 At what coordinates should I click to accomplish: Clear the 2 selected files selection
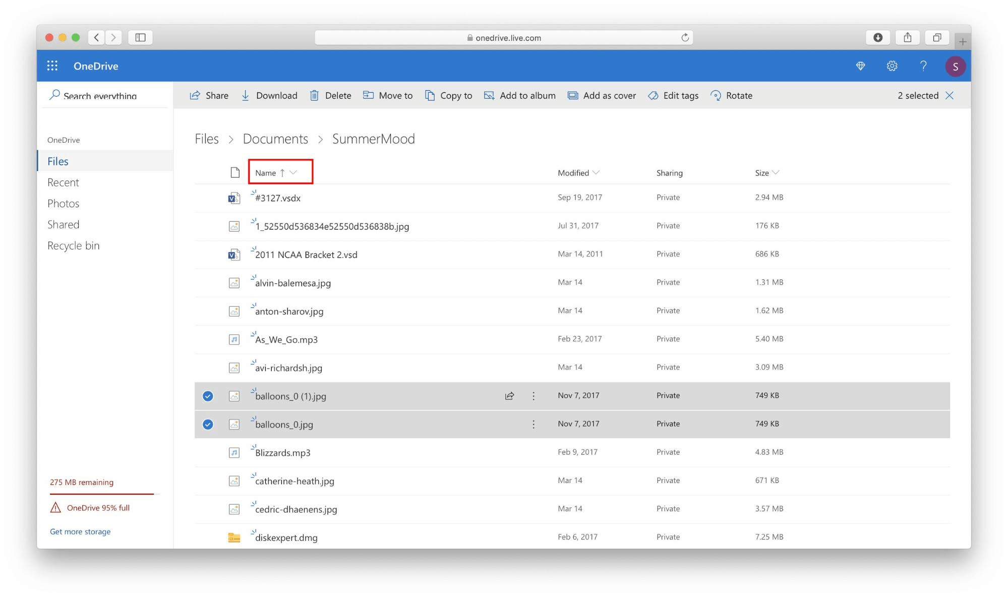[950, 95]
